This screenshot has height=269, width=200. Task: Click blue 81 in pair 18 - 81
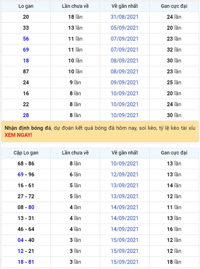pos(31,262)
